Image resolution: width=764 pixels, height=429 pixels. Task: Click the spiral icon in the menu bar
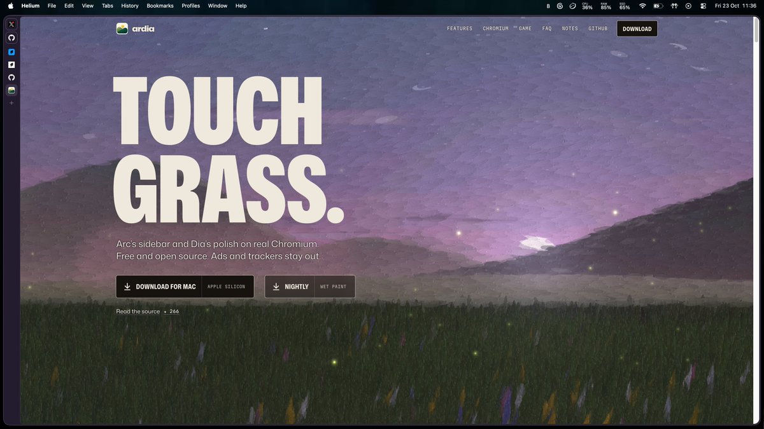(560, 6)
